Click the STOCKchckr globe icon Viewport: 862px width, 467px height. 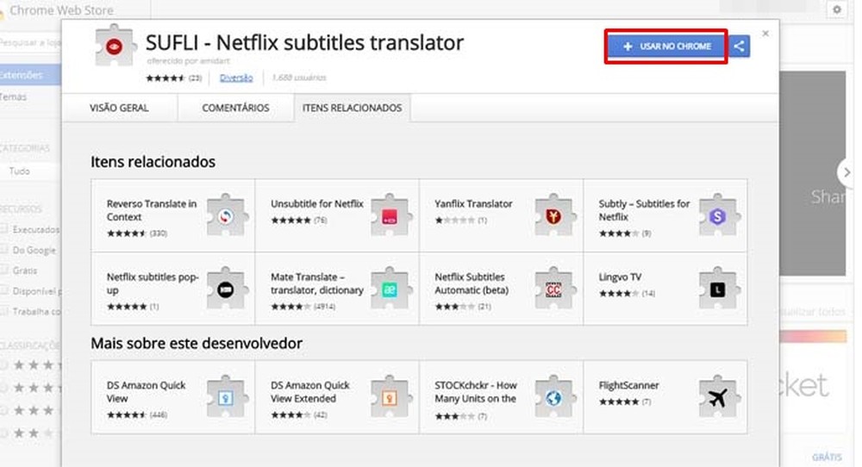554,397
